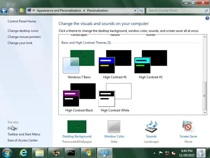This screenshot has height=158, width=210.
Task: Show hidden tray icons arrow
Action: point(154,153)
